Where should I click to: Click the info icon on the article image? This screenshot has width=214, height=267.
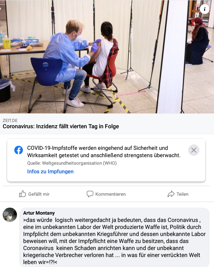point(205,9)
